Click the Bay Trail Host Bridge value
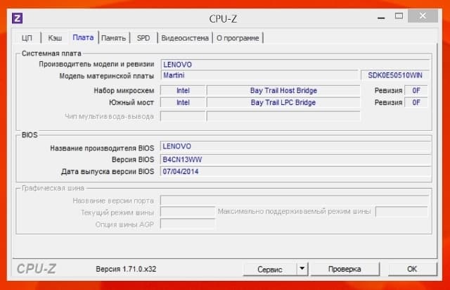Screen dimensions: 450x290 tap(283, 91)
